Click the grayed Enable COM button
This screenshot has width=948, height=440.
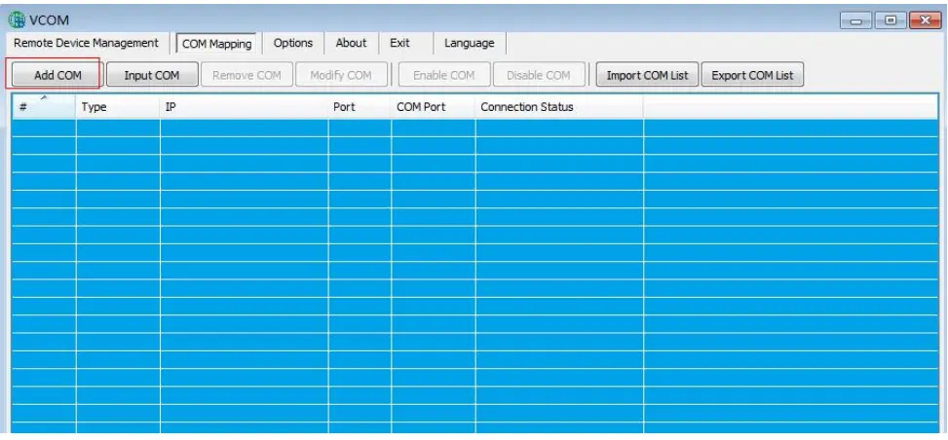[x=443, y=75]
